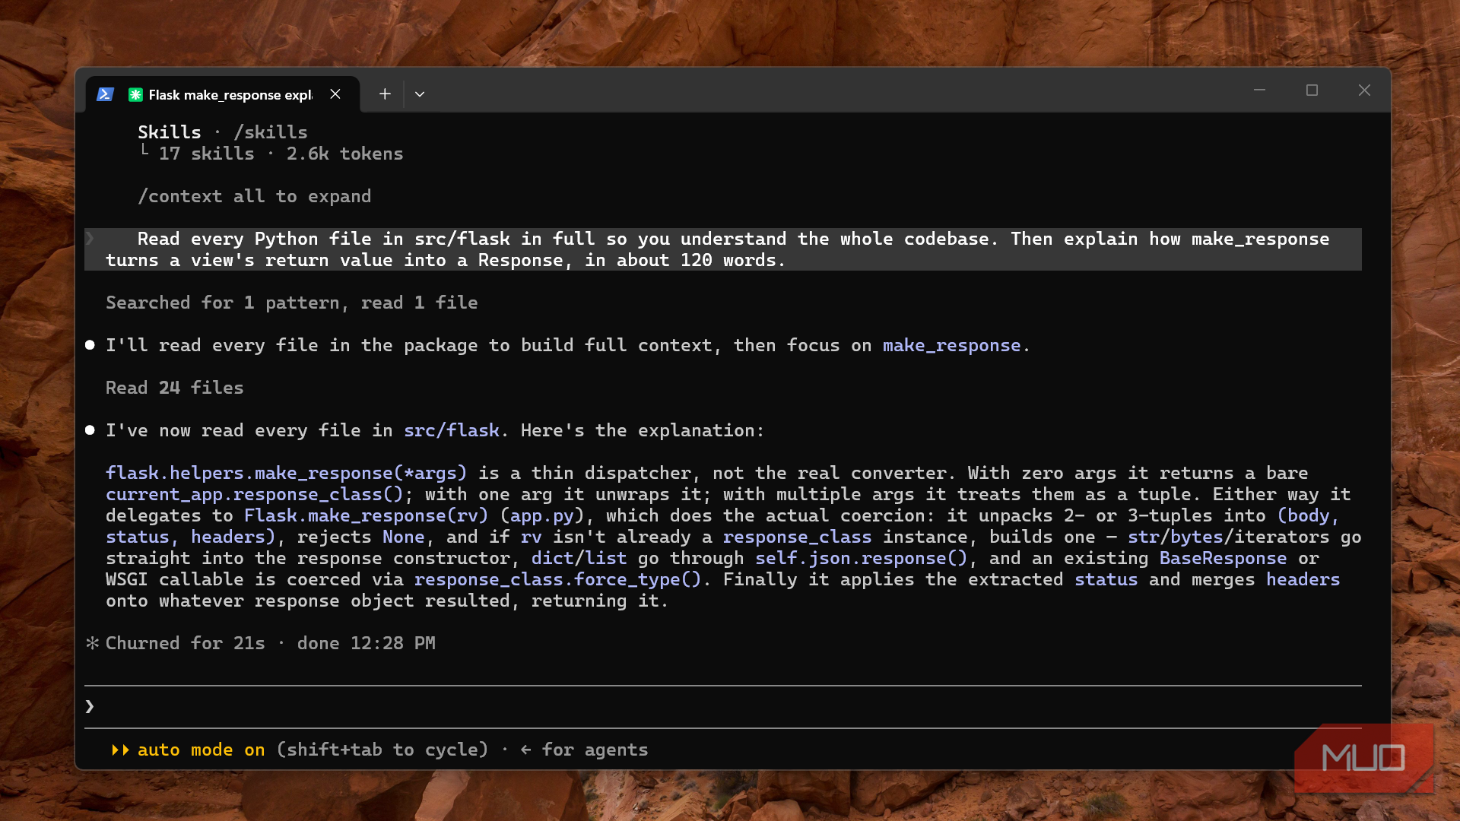The image size is (1460, 821).
Task: Click the "(app.py)" file reference
Action: pyautogui.click(x=541, y=515)
